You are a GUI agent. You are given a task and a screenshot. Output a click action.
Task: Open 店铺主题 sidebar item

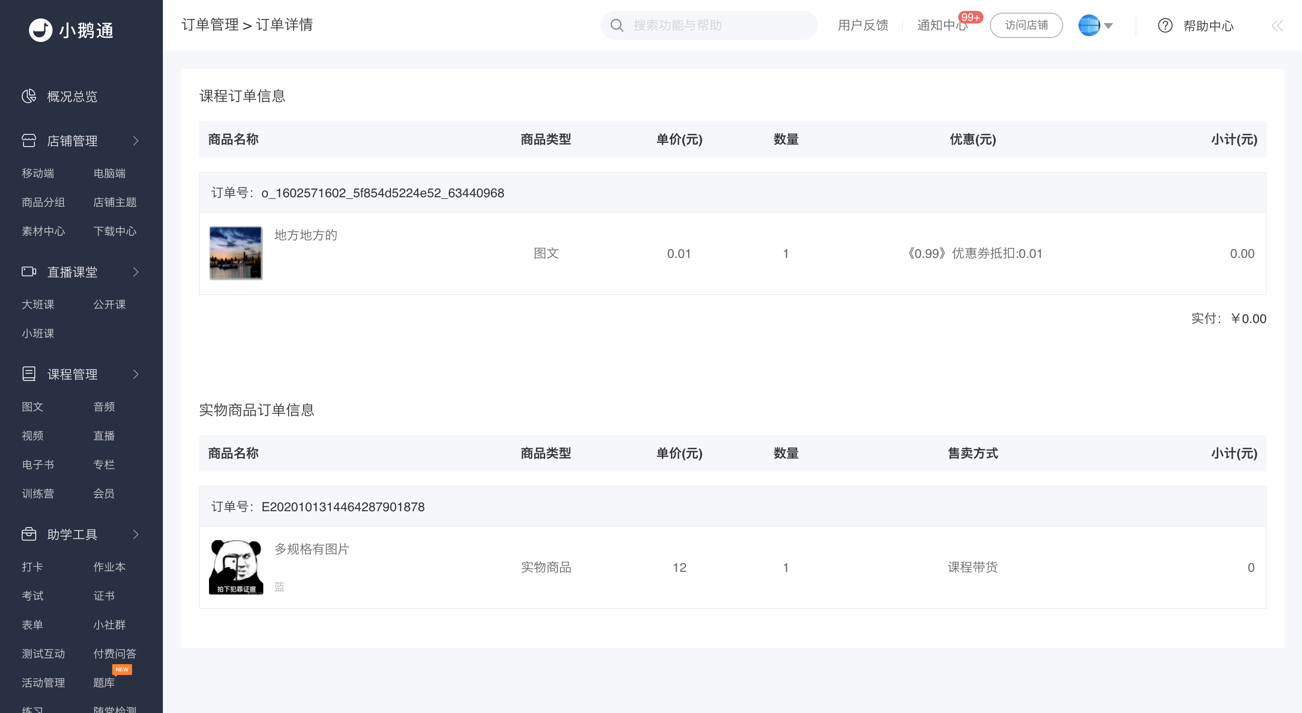(115, 202)
